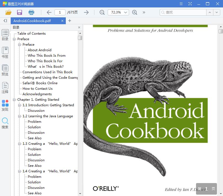223x196 pixels.
Task: Show the page preview (预览) panel
Action: 5,70
